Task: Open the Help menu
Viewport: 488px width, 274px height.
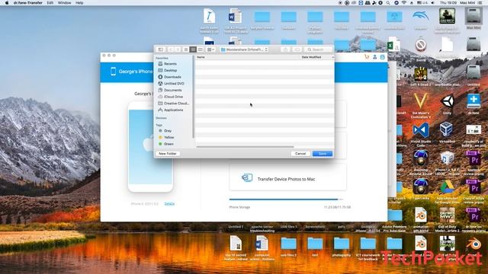Action: pyautogui.click(x=79, y=3)
